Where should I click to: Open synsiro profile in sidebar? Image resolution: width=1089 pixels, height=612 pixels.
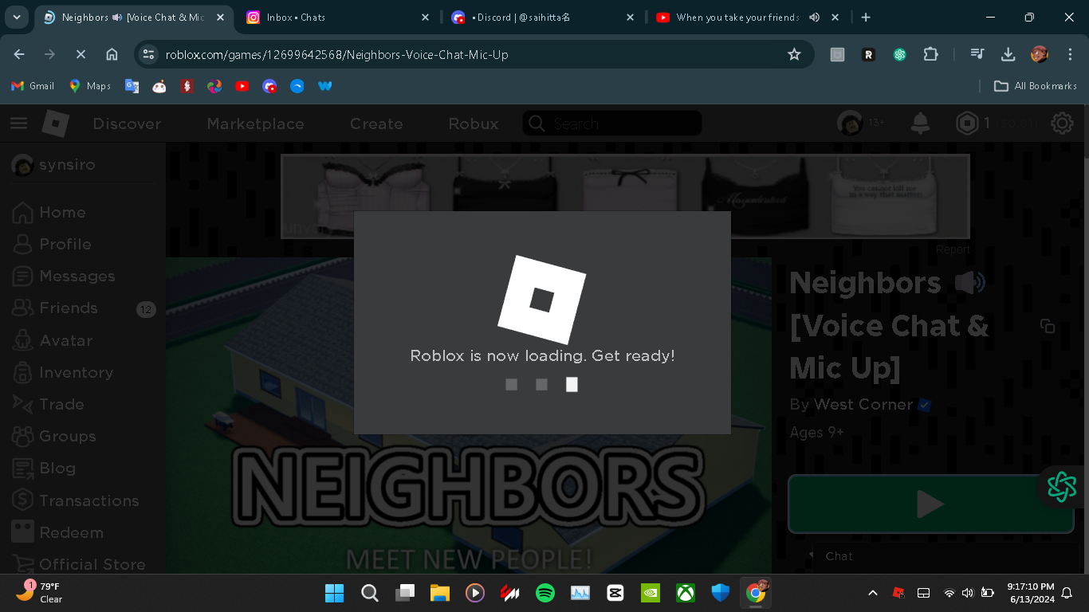pos(54,165)
